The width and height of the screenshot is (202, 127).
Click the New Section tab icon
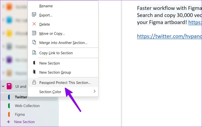[34, 63]
